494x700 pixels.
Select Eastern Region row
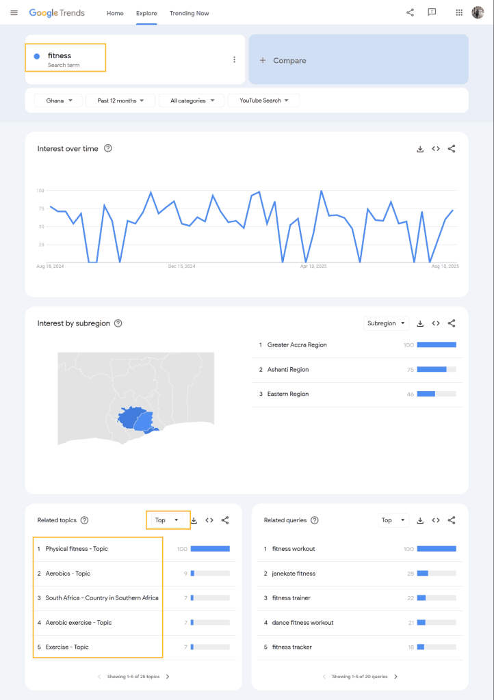358,394
